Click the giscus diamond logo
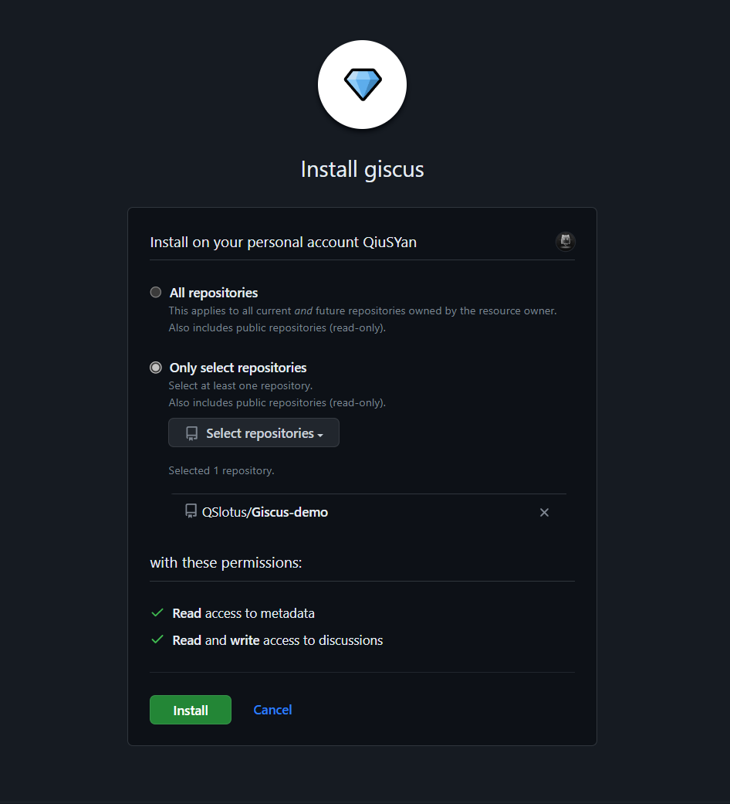Screen dimensions: 730x804 pyautogui.click(x=362, y=84)
